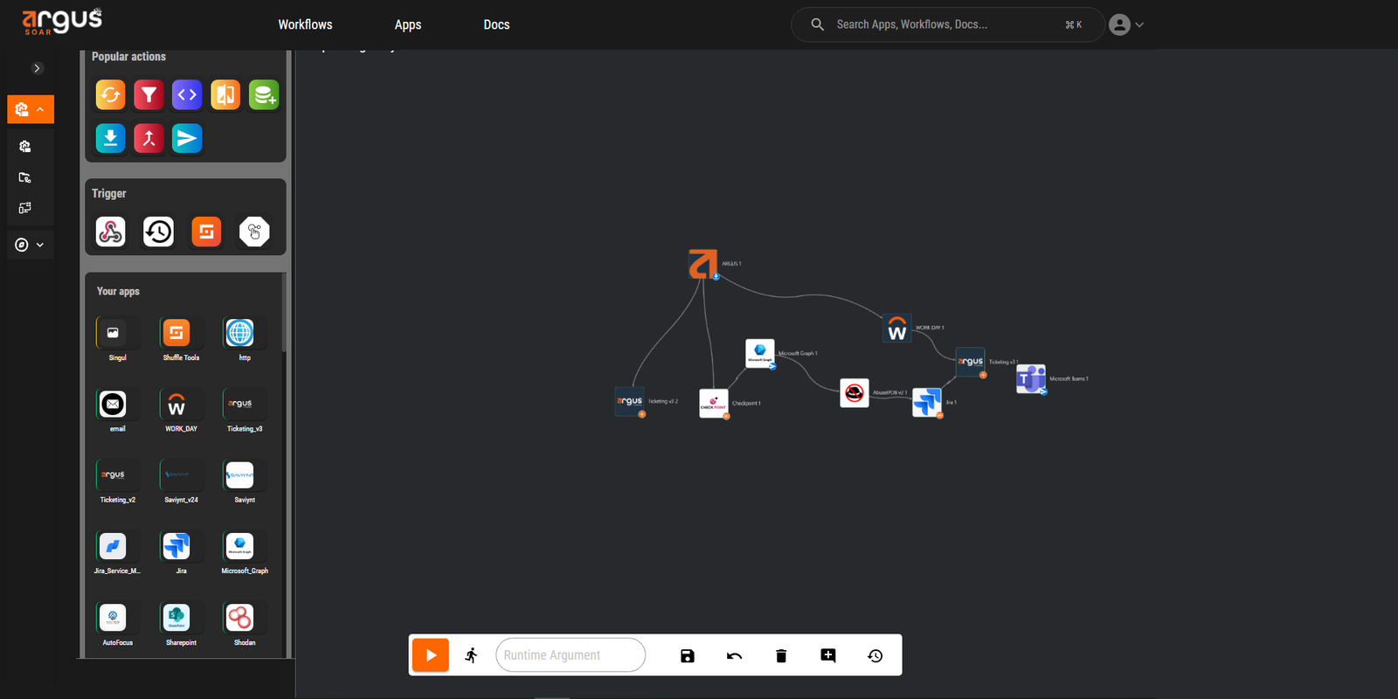
Task: Open the Workflows menu
Action: (x=305, y=24)
